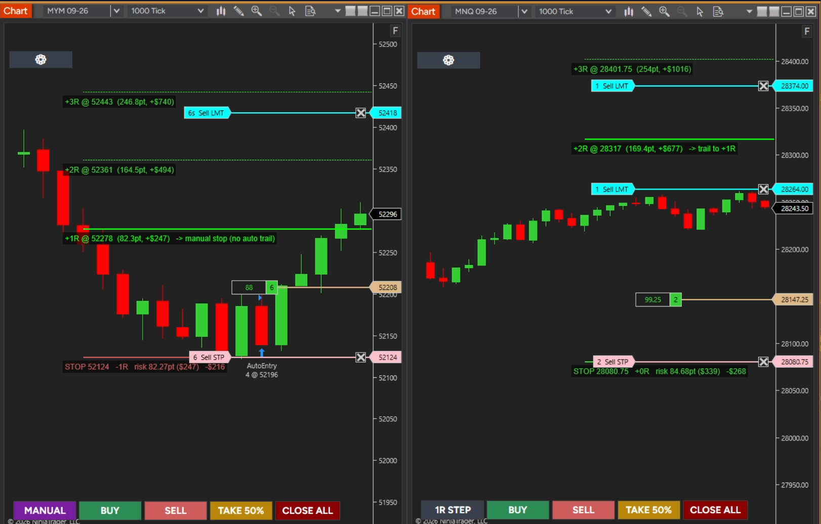
Task: Click the +2R @ 28317 trail label
Action: 654,149
